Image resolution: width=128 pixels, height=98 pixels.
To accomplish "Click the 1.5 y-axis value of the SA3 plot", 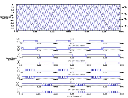I will [x=18, y=68].
